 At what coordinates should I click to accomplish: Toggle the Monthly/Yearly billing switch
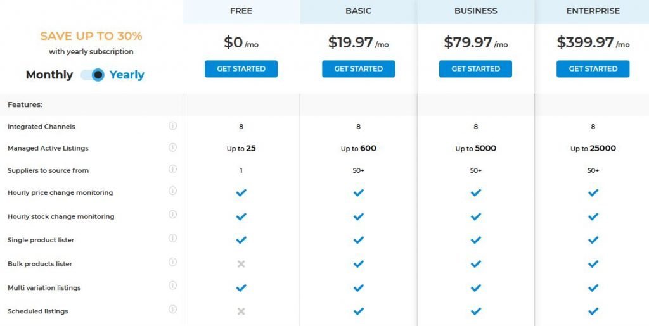click(x=93, y=75)
